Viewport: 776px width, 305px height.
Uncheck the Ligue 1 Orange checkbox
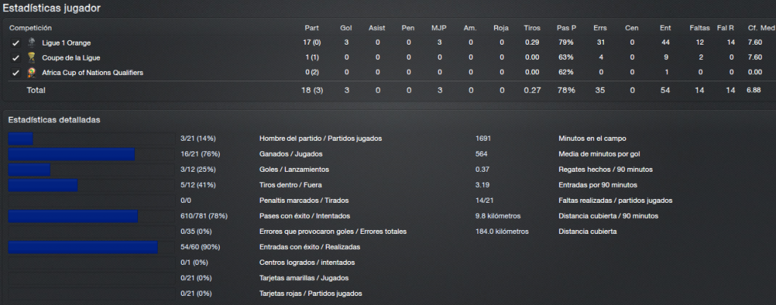pos(16,43)
